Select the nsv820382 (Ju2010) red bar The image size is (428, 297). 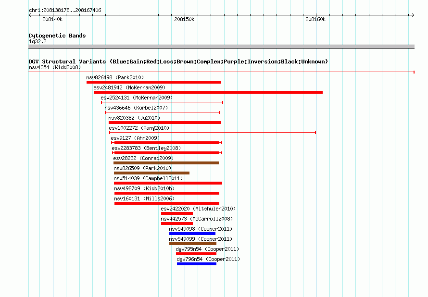(165, 123)
